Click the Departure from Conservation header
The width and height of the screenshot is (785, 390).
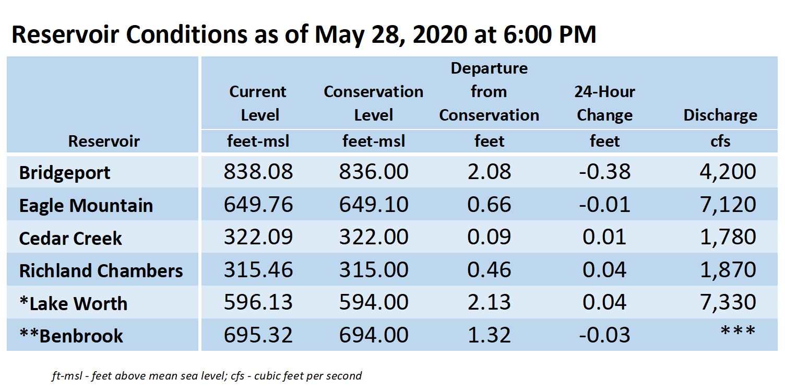point(489,92)
